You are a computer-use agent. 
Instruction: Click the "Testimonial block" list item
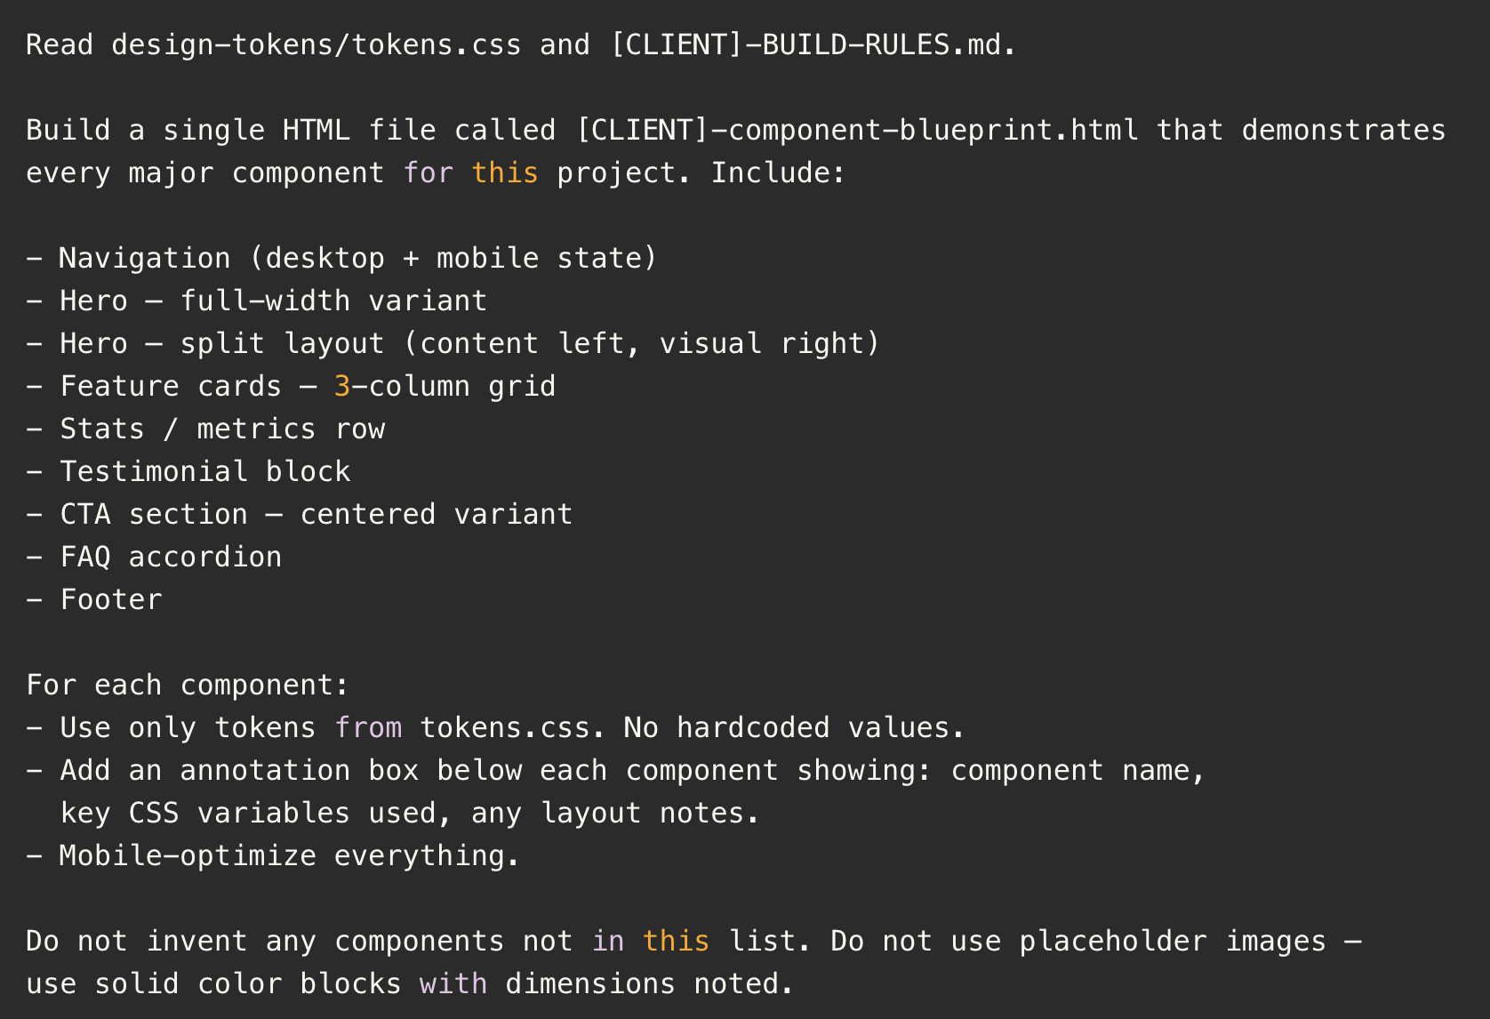204,471
